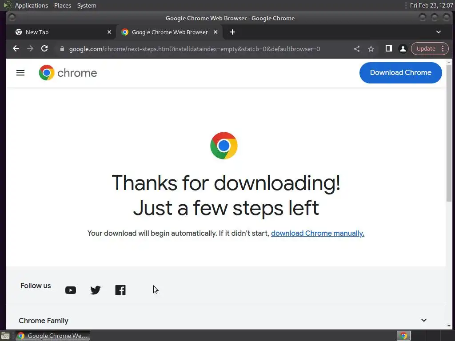Viewport: 455px width, 341px height.
Task: Open the Places menu
Action: coord(62,5)
